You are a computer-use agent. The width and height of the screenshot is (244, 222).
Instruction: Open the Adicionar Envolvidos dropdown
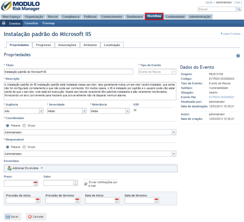coord(25,168)
